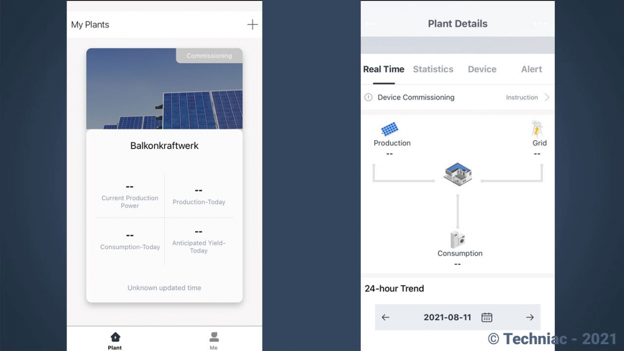Tap the Me profile icon in bottom navigation
Screen dimensions: 624x351
pos(214,337)
